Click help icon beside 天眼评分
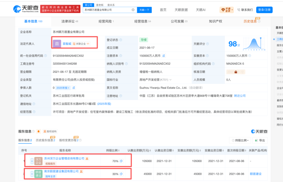This screenshot has height=182, width=283. pos(208,44)
